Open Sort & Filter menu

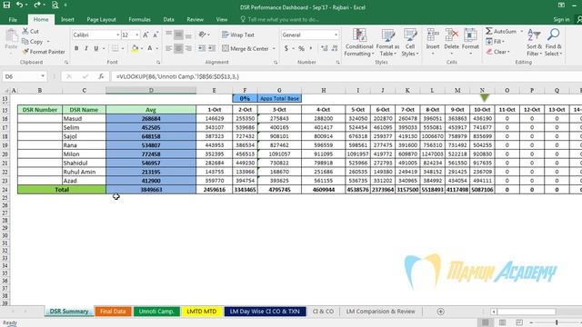click(x=534, y=43)
